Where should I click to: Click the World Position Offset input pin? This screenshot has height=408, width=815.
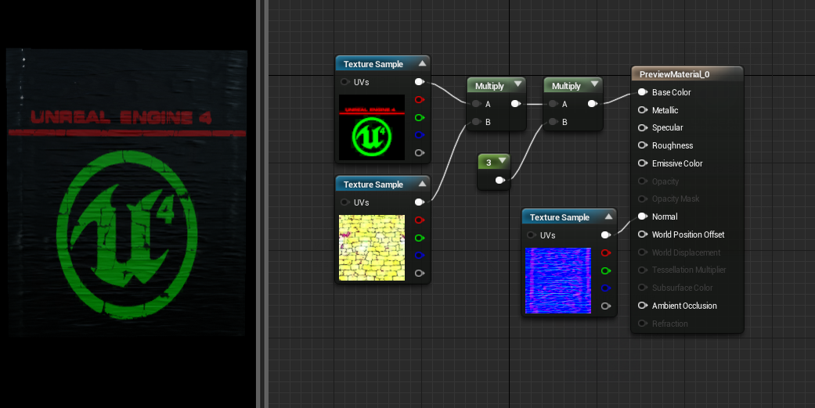coord(643,234)
